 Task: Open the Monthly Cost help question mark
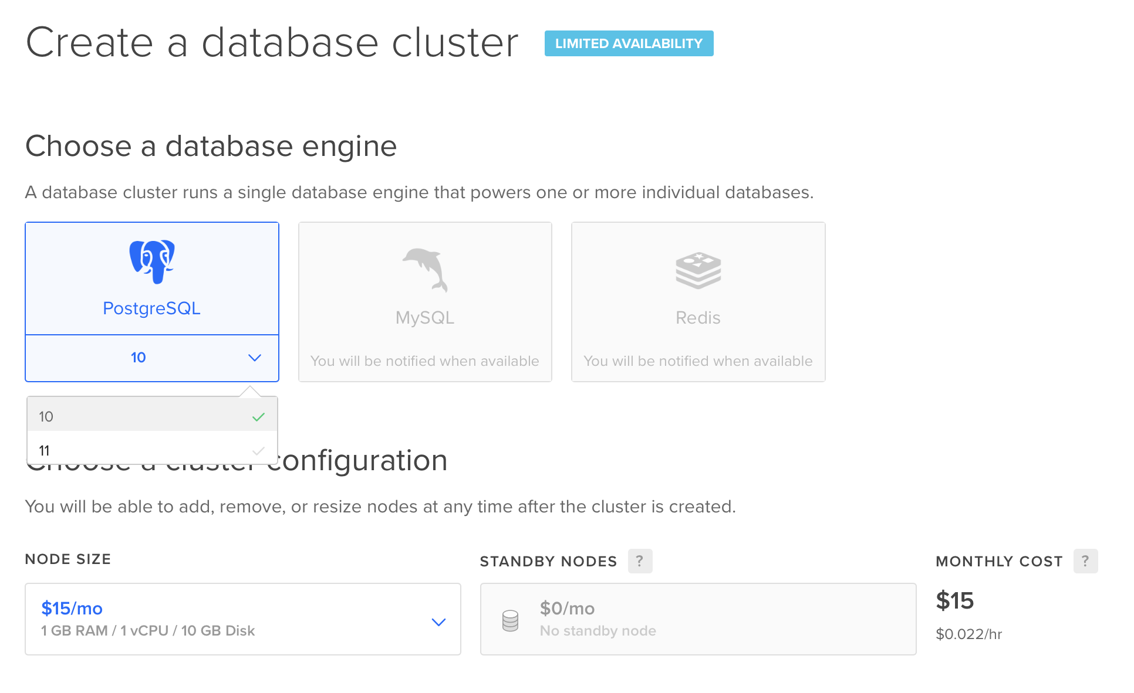tap(1085, 561)
